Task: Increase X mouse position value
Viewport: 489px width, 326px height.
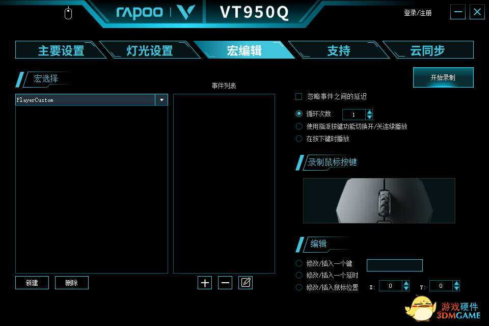Action: point(406,283)
